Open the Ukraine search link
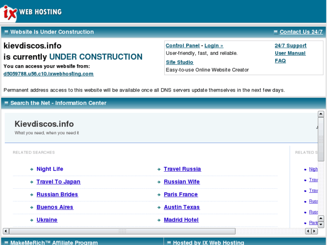The height and width of the screenshot is (245, 327). coord(47,220)
